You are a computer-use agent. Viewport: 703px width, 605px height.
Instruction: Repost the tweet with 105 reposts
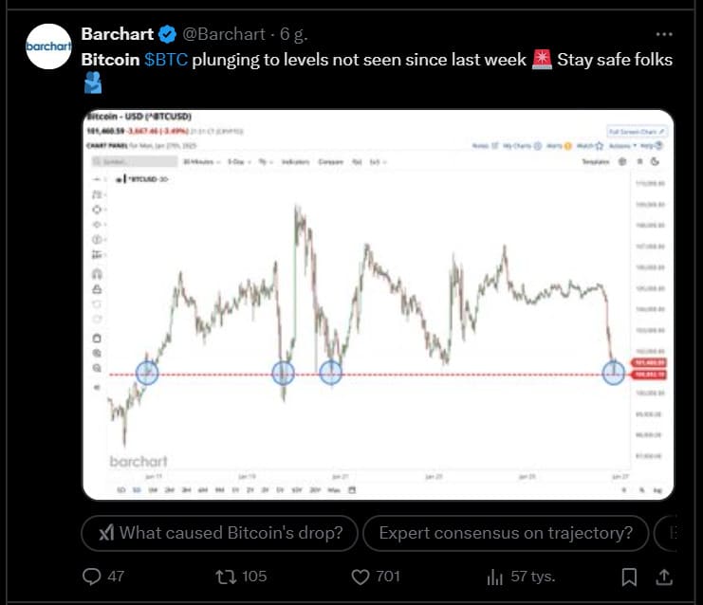tap(226, 577)
